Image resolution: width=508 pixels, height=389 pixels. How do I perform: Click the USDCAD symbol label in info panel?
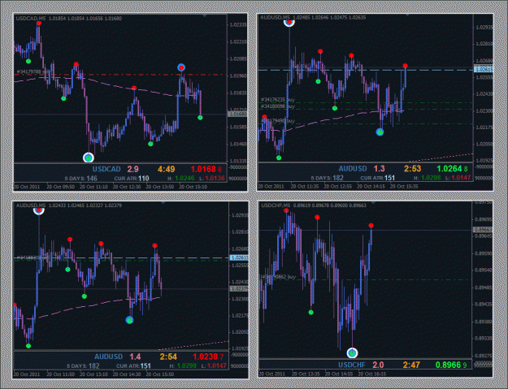[106, 169]
